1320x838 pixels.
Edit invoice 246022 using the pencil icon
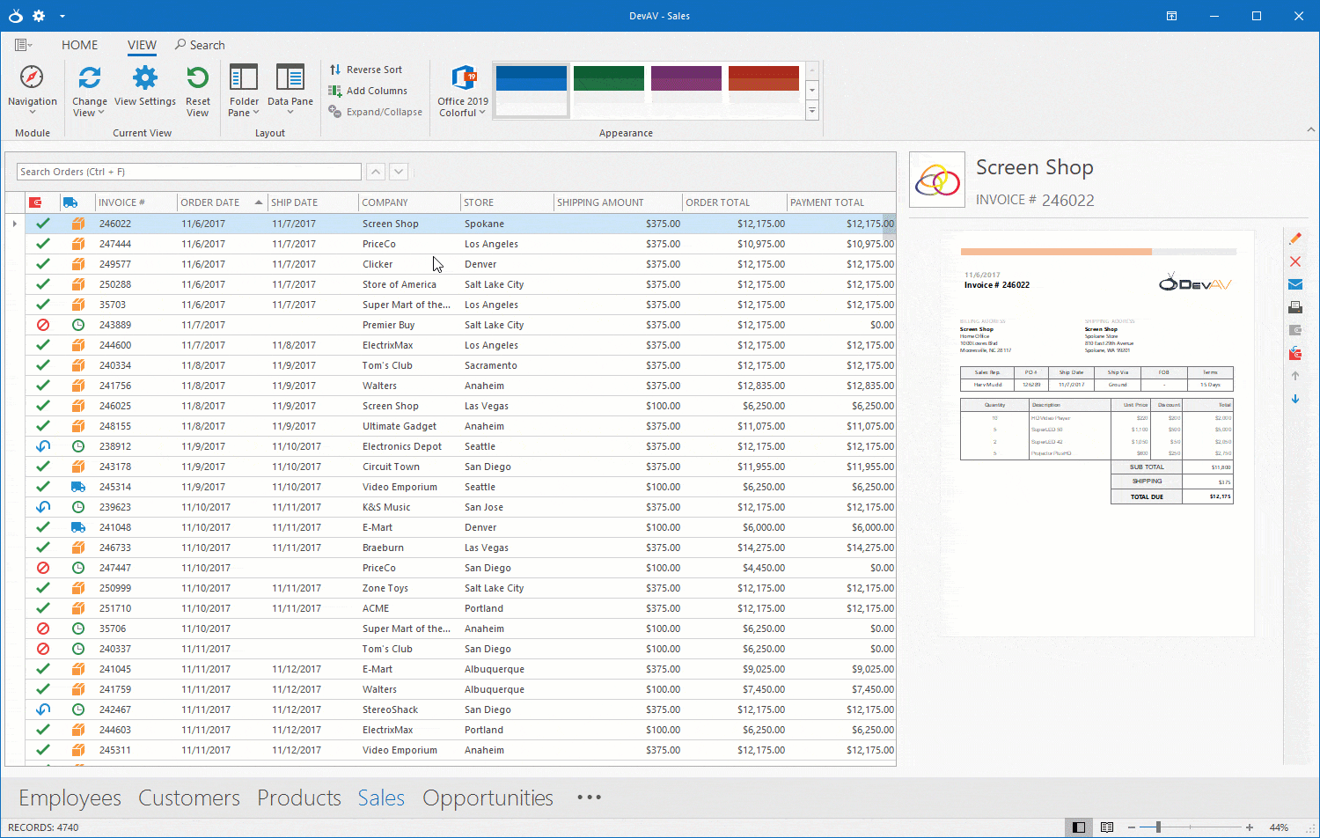1295,239
